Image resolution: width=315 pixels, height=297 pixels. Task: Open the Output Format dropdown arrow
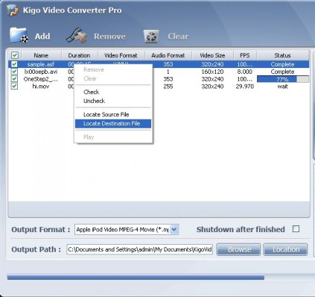tap(174, 229)
